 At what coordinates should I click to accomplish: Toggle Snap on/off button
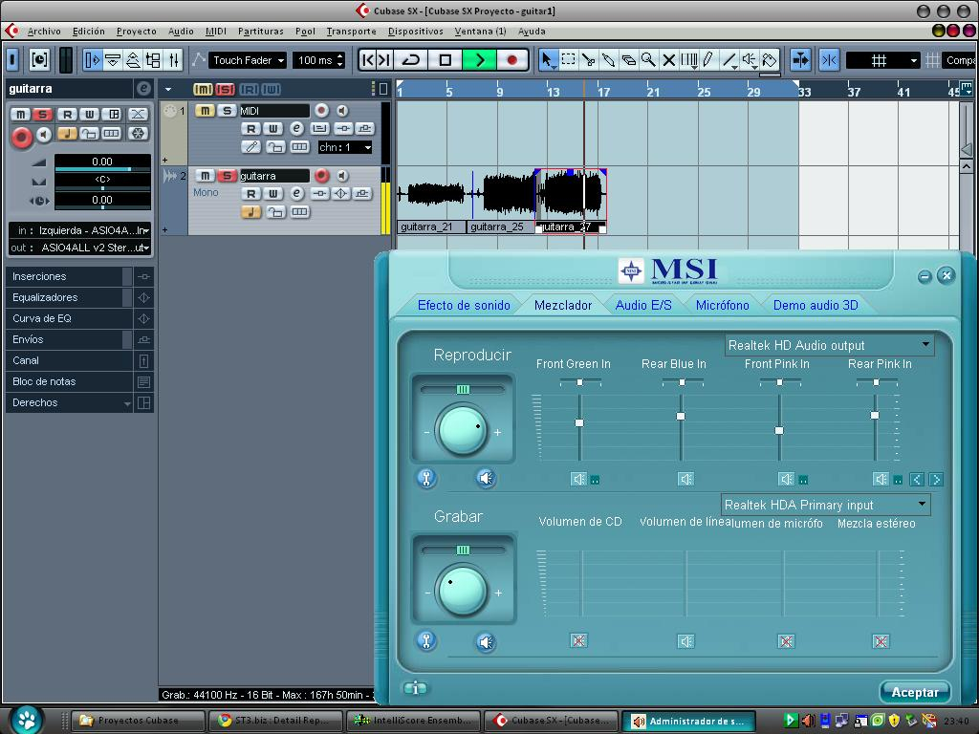pyautogui.click(x=829, y=60)
